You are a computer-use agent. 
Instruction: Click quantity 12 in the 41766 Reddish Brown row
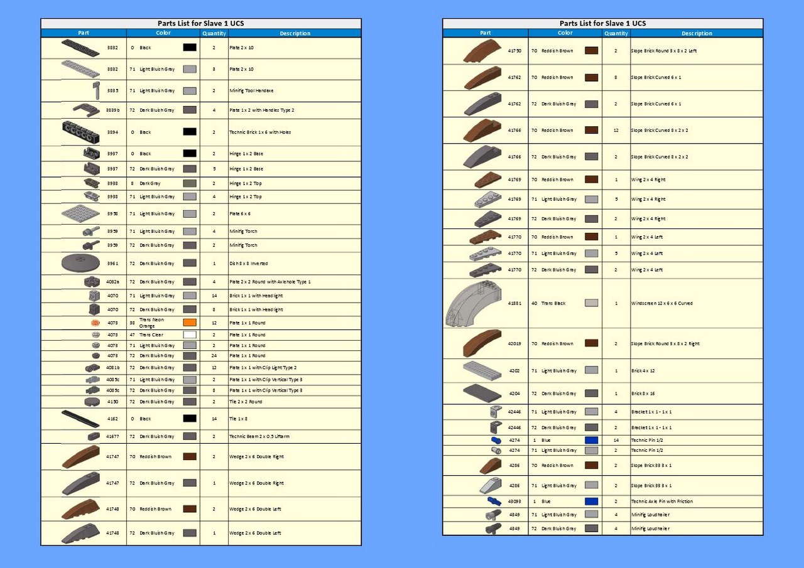[x=616, y=131]
